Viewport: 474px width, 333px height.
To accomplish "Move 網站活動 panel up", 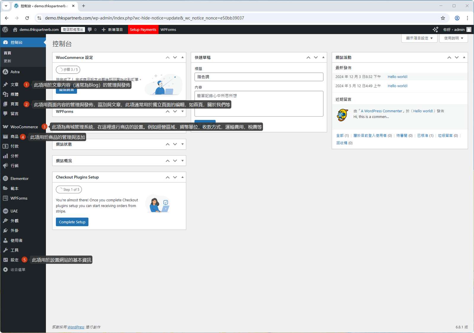I will (449, 58).
